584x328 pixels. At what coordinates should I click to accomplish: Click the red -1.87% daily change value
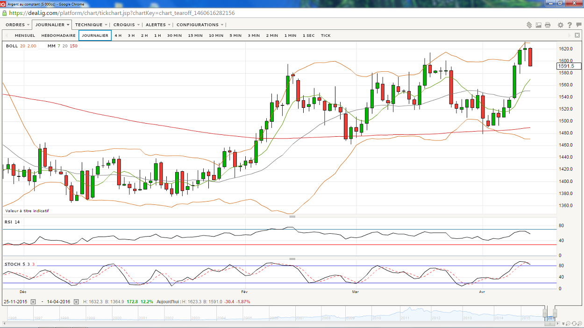point(243,302)
